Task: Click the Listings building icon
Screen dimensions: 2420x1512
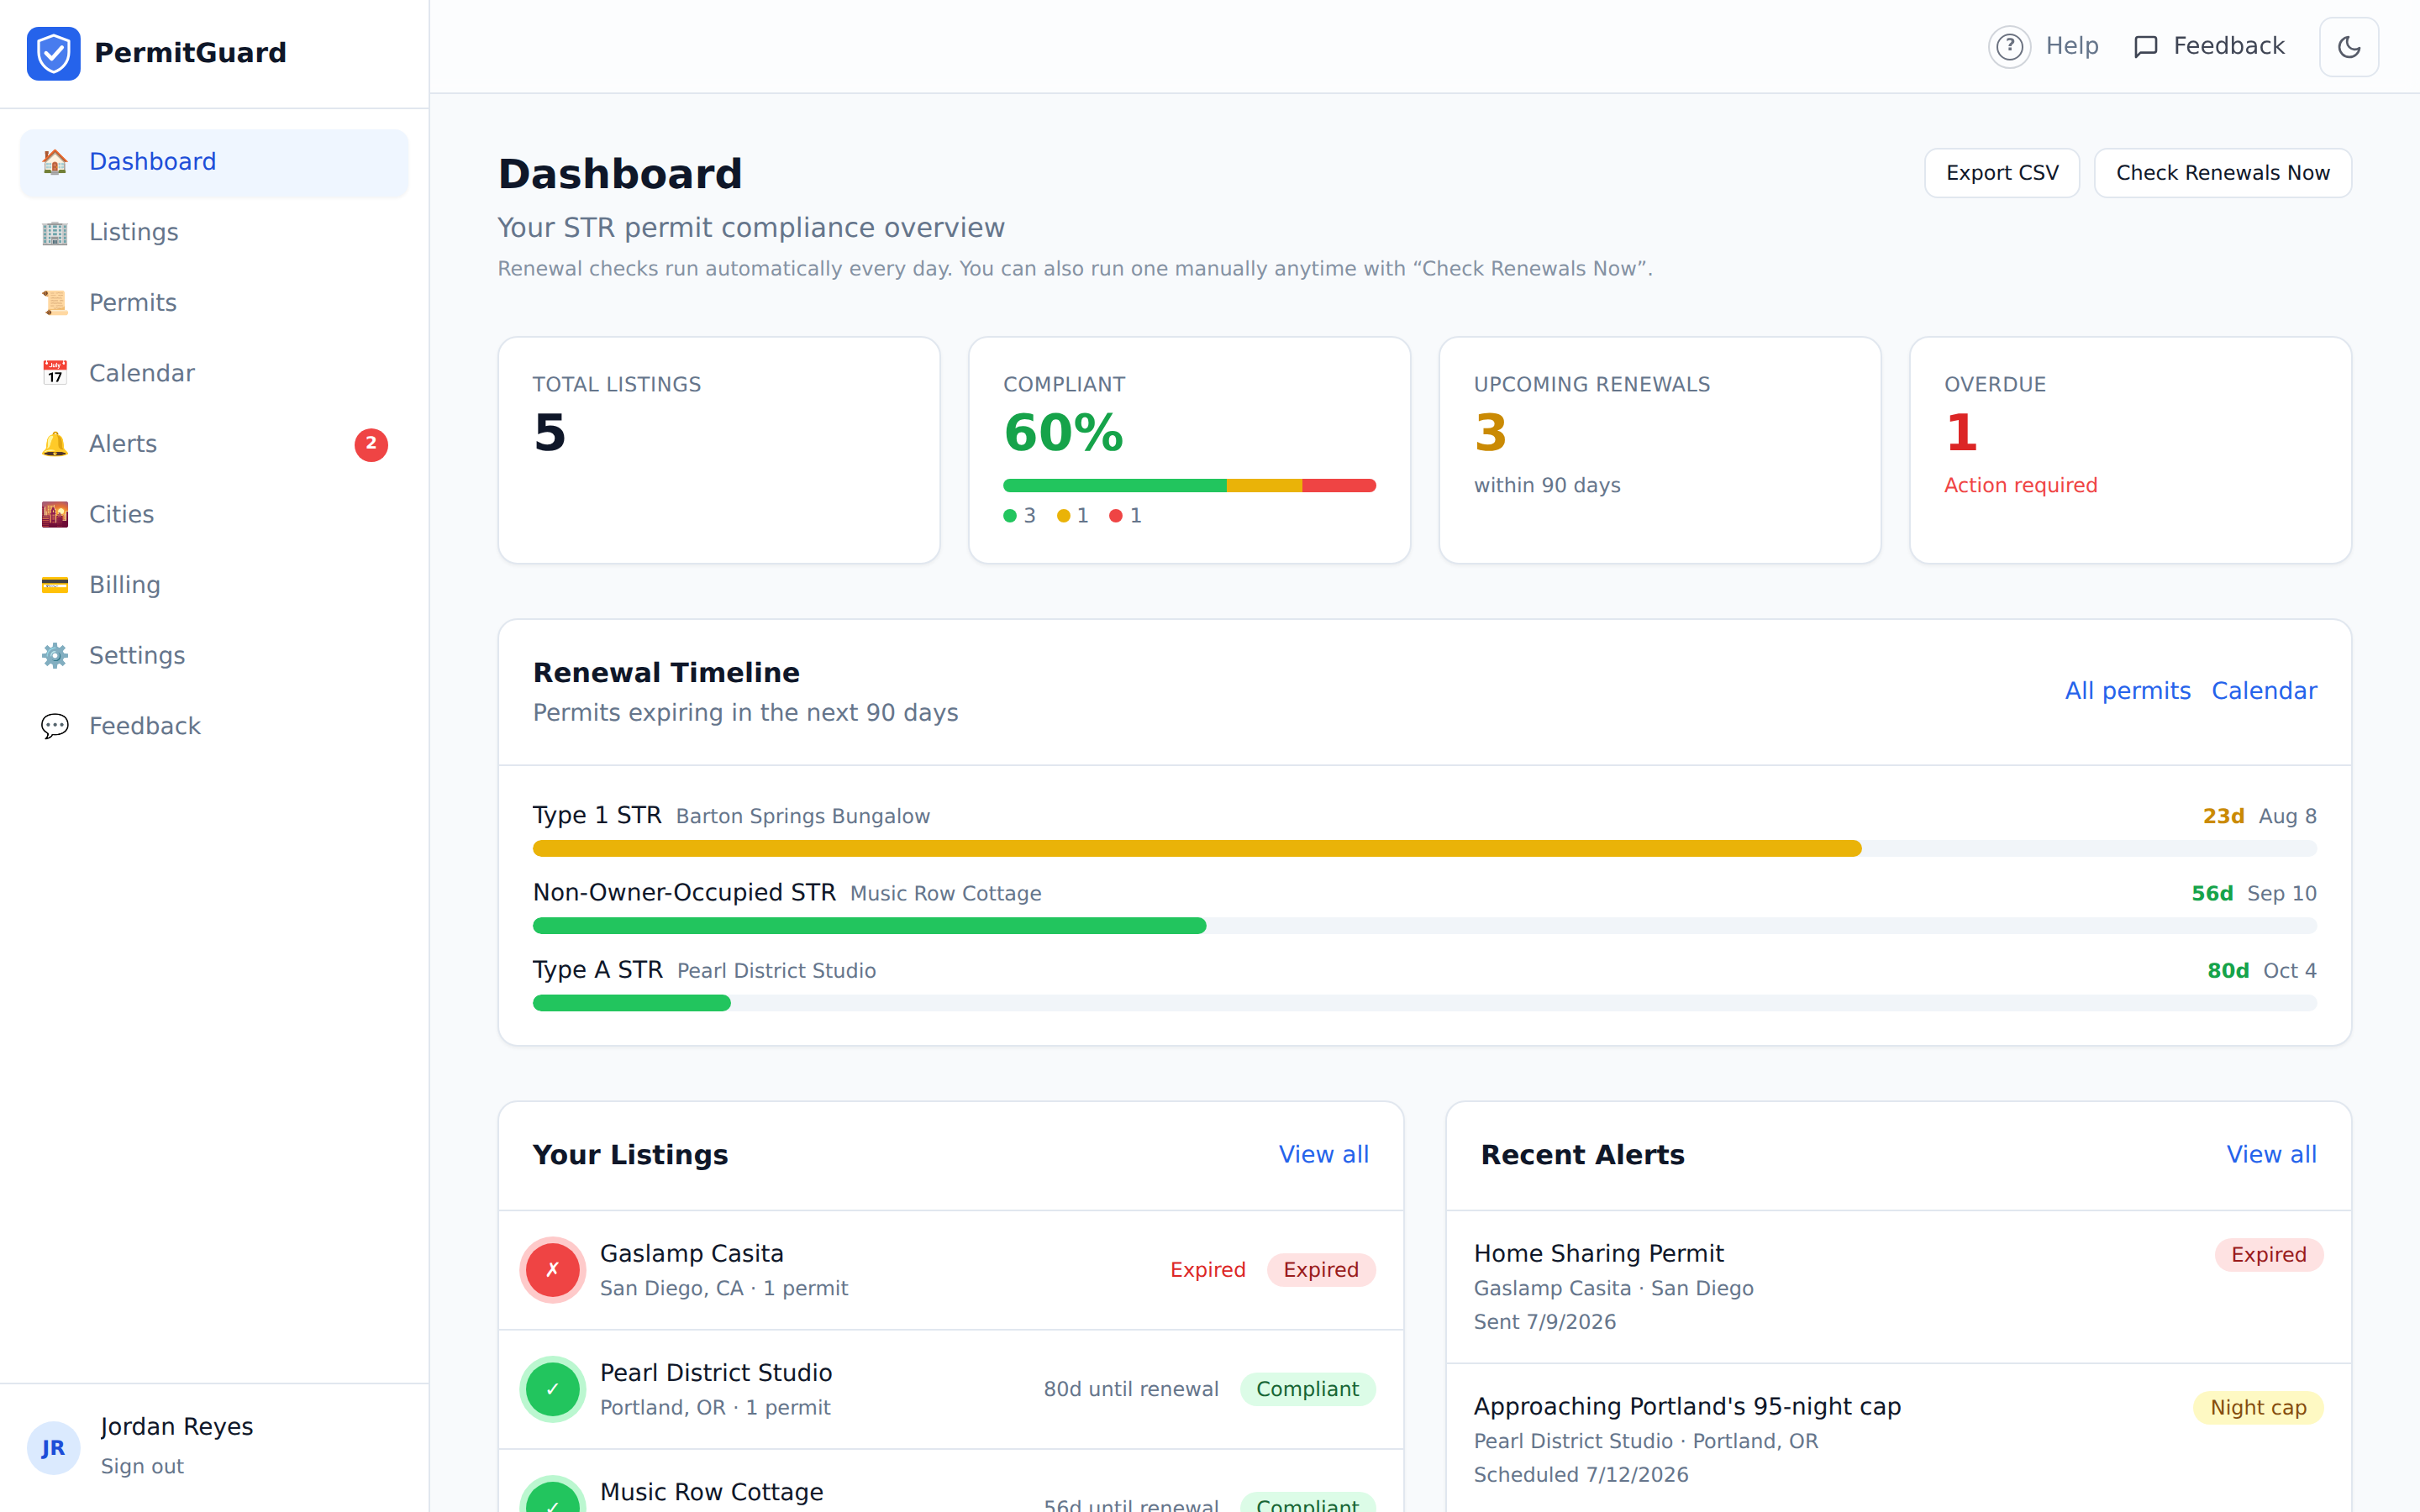Action: point(55,232)
